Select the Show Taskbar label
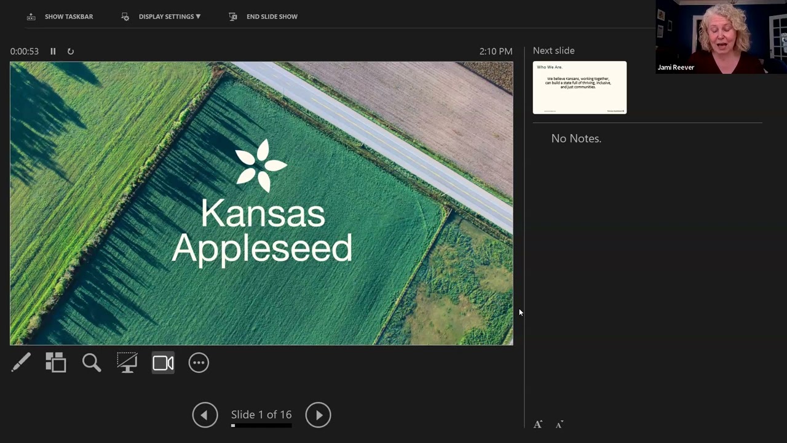The height and width of the screenshot is (443, 787). (x=69, y=17)
